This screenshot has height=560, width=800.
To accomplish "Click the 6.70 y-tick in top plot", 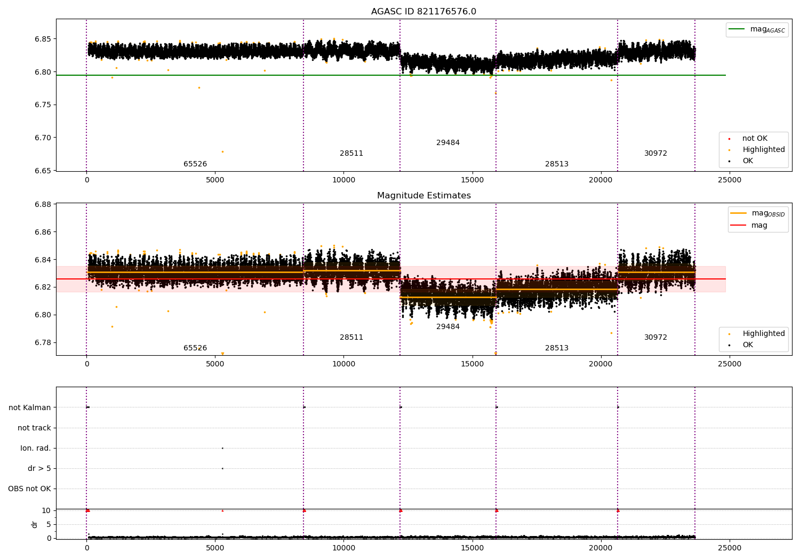I will click(x=43, y=138).
